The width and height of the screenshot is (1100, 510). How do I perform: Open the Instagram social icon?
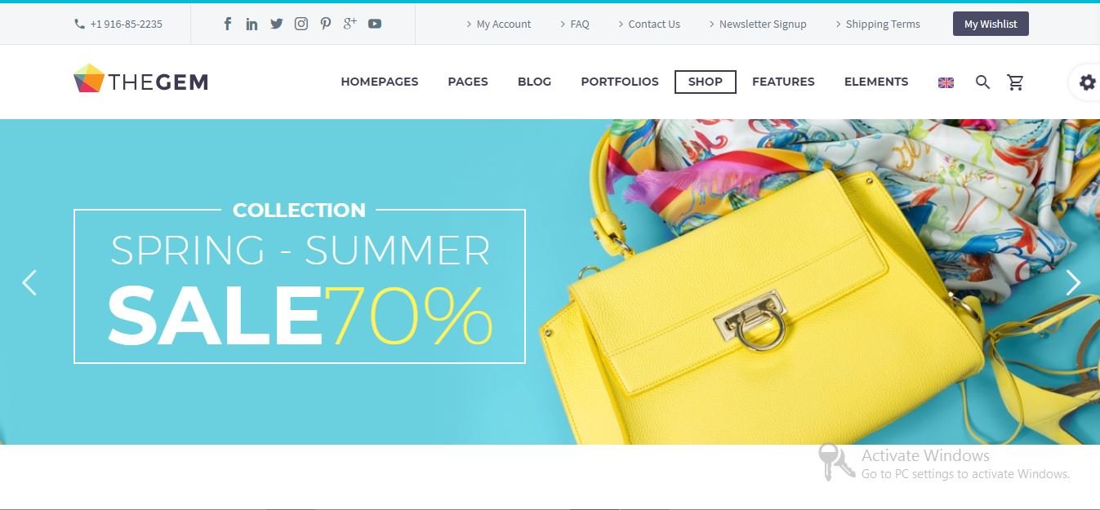click(301, 24)
